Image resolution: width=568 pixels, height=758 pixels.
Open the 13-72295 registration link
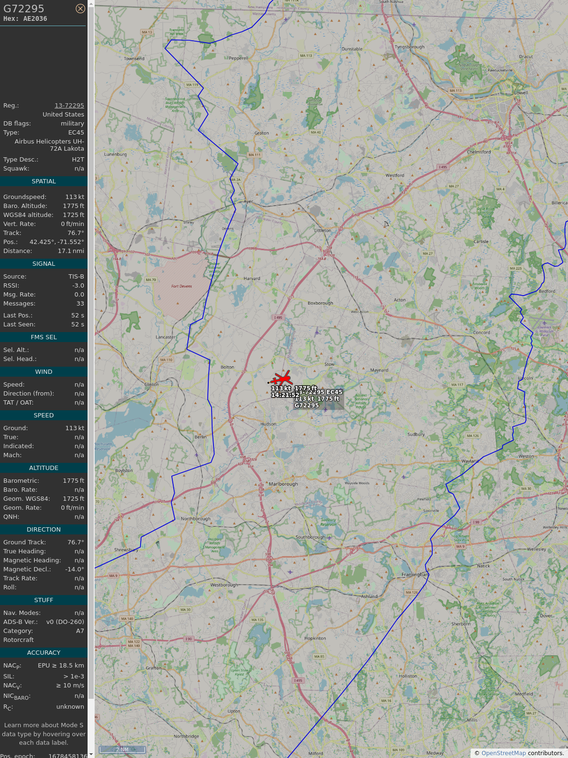[x=69, y=106]
